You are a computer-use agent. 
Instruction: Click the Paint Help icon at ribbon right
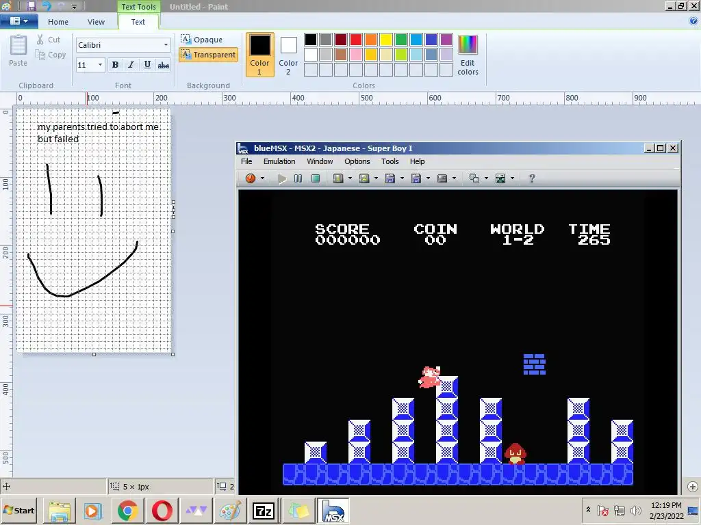click(693, 21)
